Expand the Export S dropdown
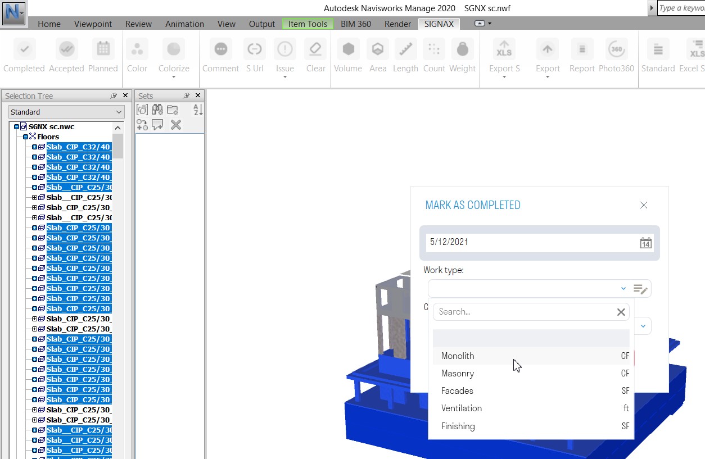This screenshot has height=459, width=705. (x=504, y=77)
